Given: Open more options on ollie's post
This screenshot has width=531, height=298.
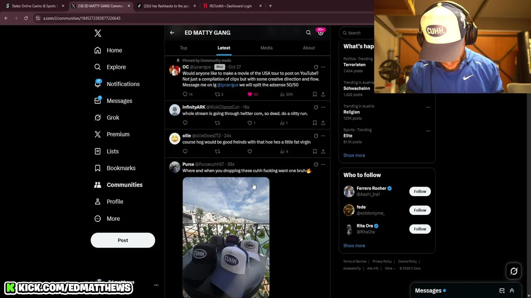Looking at the screenshot, I should 323,136.
